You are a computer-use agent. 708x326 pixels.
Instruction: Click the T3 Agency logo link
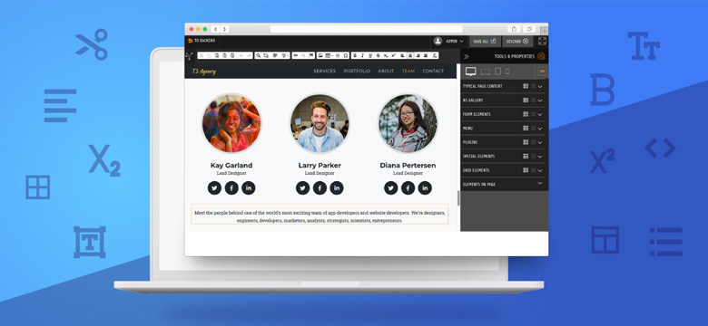click(204, 72)
